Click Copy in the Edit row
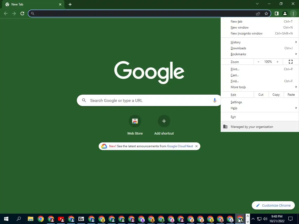Viewport: 299px width, 224px height. 276,95
